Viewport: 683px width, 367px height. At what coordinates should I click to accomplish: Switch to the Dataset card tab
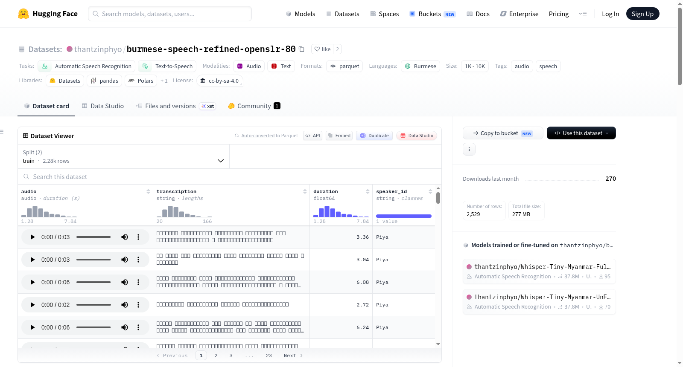(47, 106)
